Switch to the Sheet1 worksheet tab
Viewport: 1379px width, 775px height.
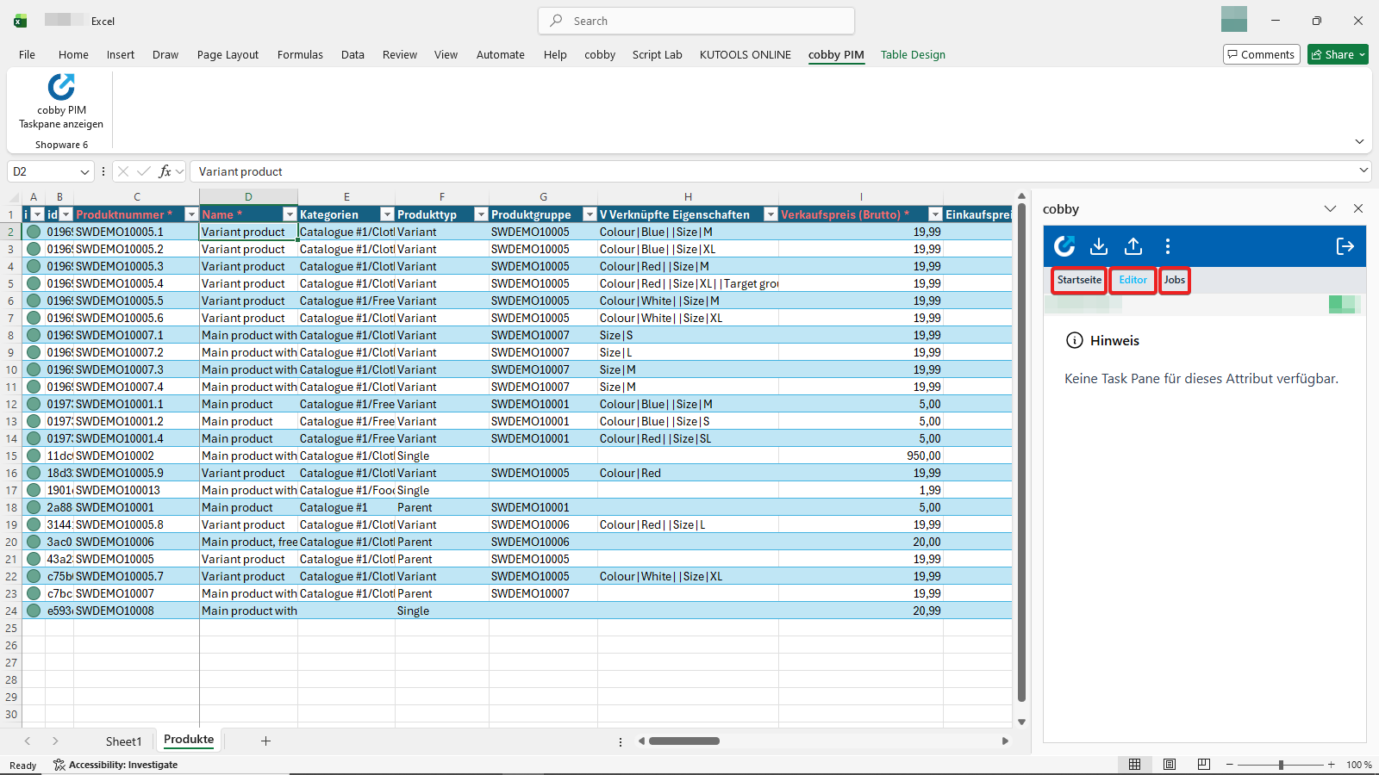(x=123, y=741)
